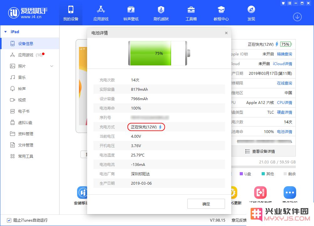The width and height of the screenshot is (314, 226).
Task: Open the list menu icon in title bar
Action: [289, 3]
